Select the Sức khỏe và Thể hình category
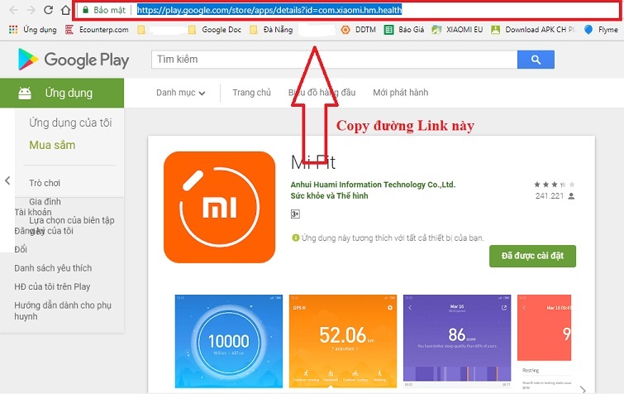The height and width of the screenshot is (394, 624). pyautogui.click(x=329, y=196)
